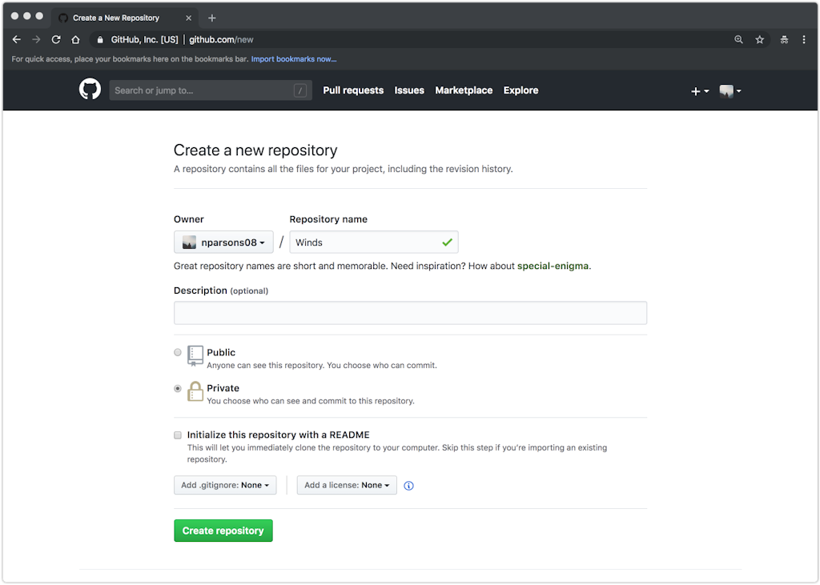
Task: Click the GitHub Octocat logo
Action: point(90,90)
